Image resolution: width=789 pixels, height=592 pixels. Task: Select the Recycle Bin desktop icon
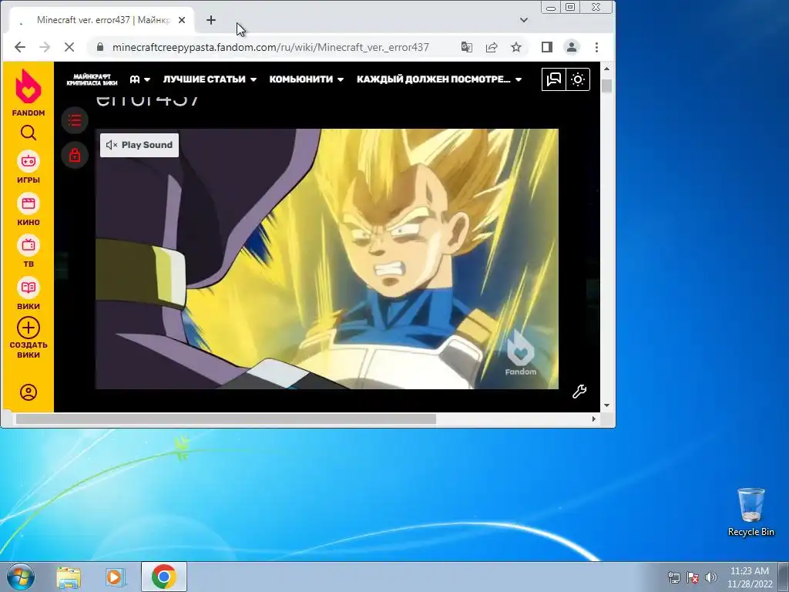pos(750,512)
